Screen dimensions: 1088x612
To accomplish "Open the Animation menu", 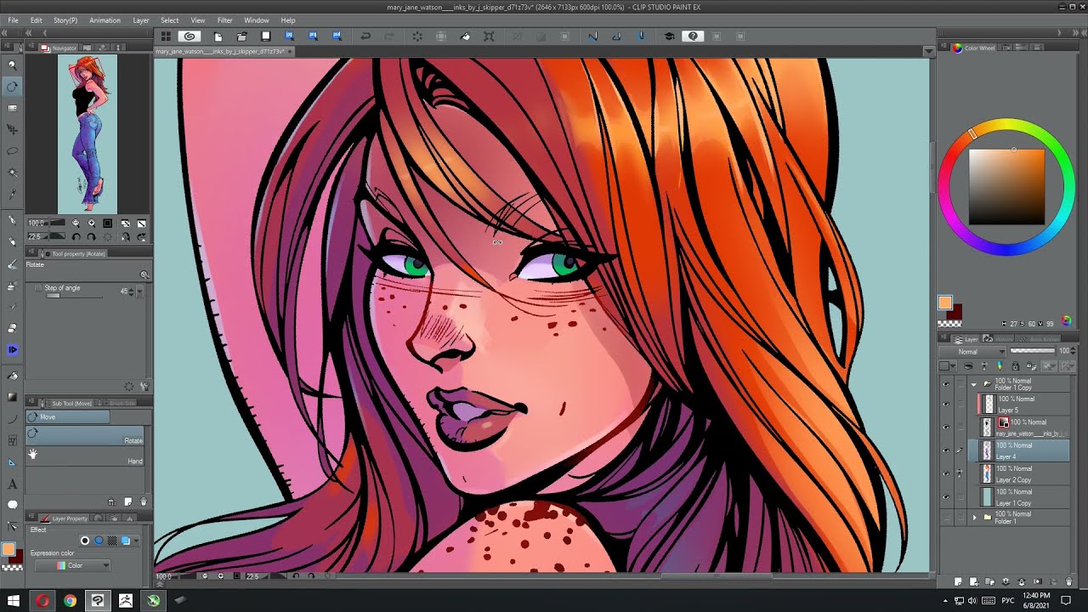I will click(x=105, y=20).
